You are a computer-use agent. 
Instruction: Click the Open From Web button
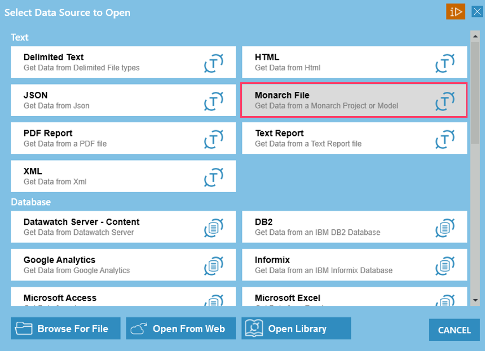[x=181, y=328]
